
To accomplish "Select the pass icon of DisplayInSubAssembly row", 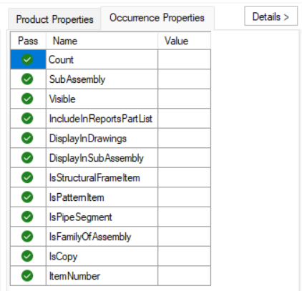I will pyautogui.click(x=27, y=158).
